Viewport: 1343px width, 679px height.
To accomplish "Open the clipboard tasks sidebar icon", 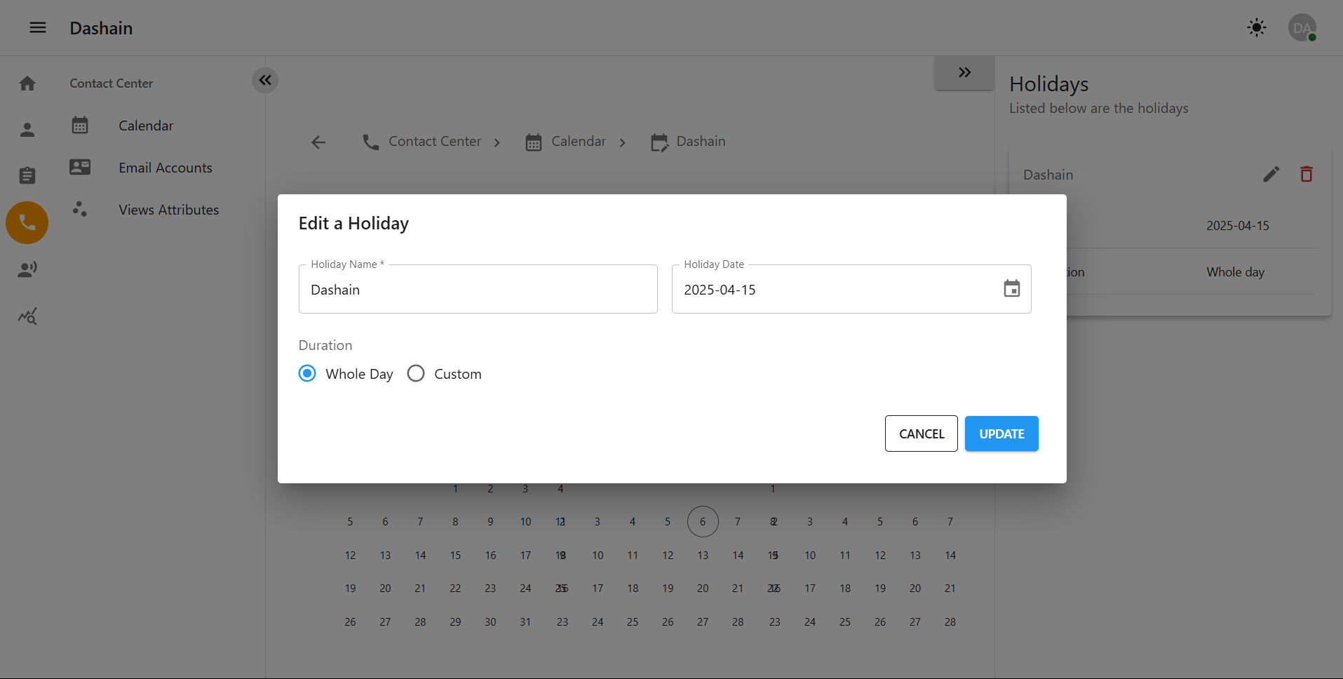I will 27,175.
